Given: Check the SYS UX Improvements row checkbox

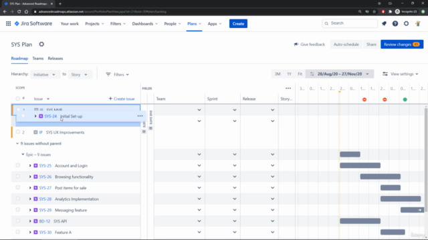Looking at the screenshot, I should (18, 132).
